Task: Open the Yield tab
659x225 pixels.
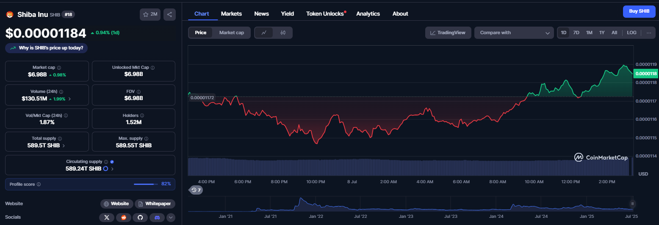Action: 287,14
